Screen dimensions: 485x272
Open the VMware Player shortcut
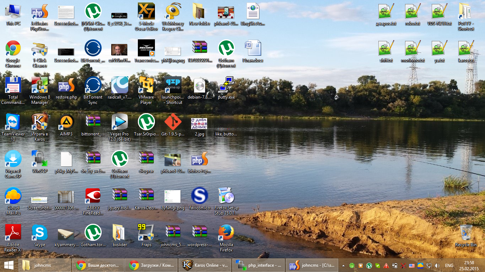tap(146, 85)
